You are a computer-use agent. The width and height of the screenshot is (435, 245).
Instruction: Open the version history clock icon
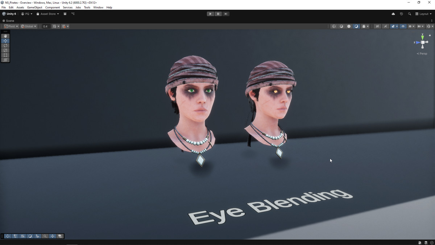click(401, 14)
